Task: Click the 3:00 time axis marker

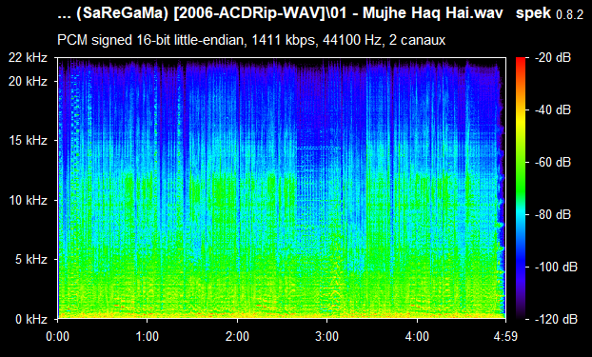Action: tap(327, 336)
